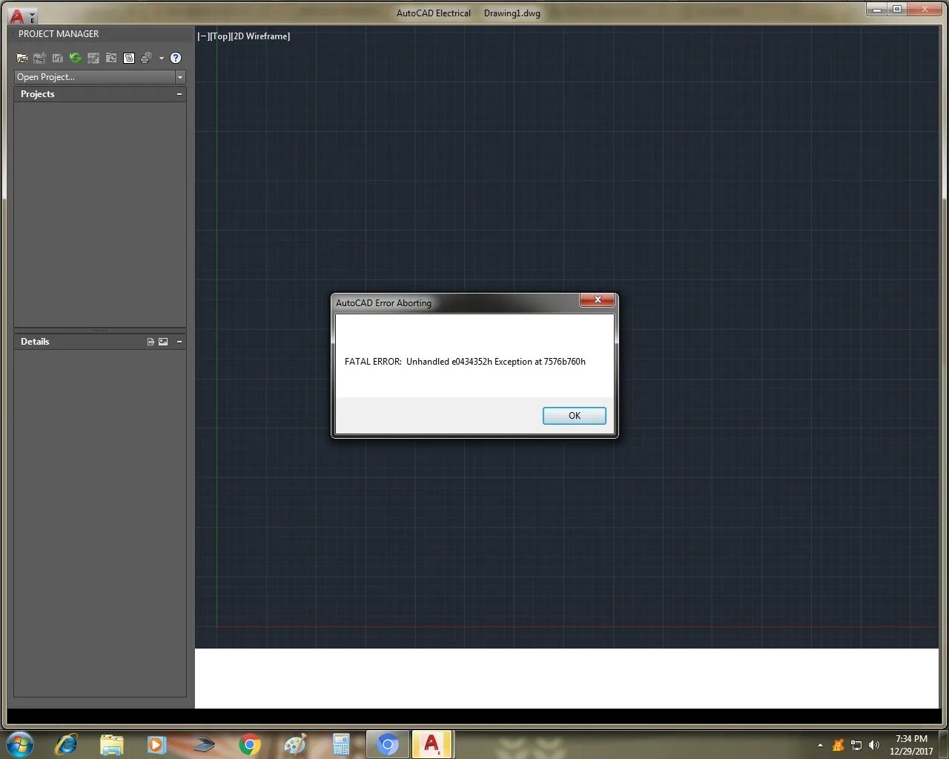Screen dimensions: 949x759
Task: Click the Plot/Publish printer icon
Action: click(146, 58)
